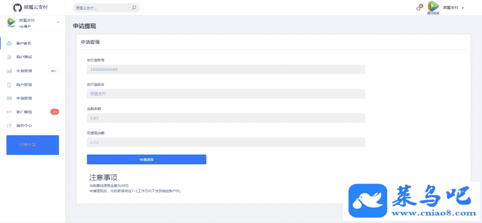The width and height of the screenshot is (482, 223).
Task: Click the search input box in header
Action: pyautogui.click(x=101, y=8)
